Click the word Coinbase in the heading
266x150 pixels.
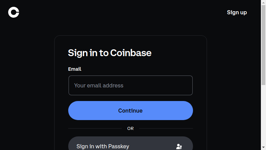(x=131, y=53)
